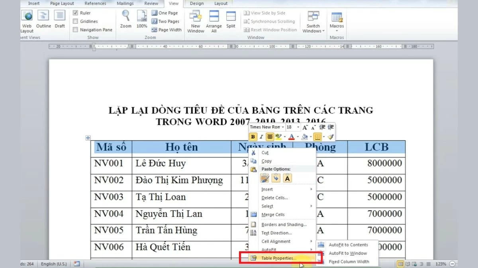
Task: Uncheck the Ruler option
Action: click(76, 12)
